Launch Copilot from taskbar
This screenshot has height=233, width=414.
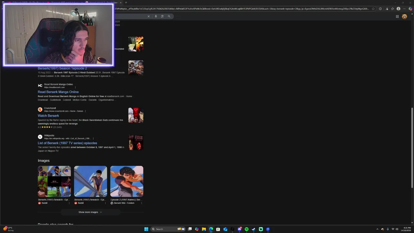coord(197,229)
